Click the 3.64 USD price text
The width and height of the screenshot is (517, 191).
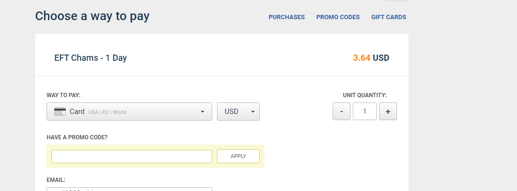pos(371,58)
